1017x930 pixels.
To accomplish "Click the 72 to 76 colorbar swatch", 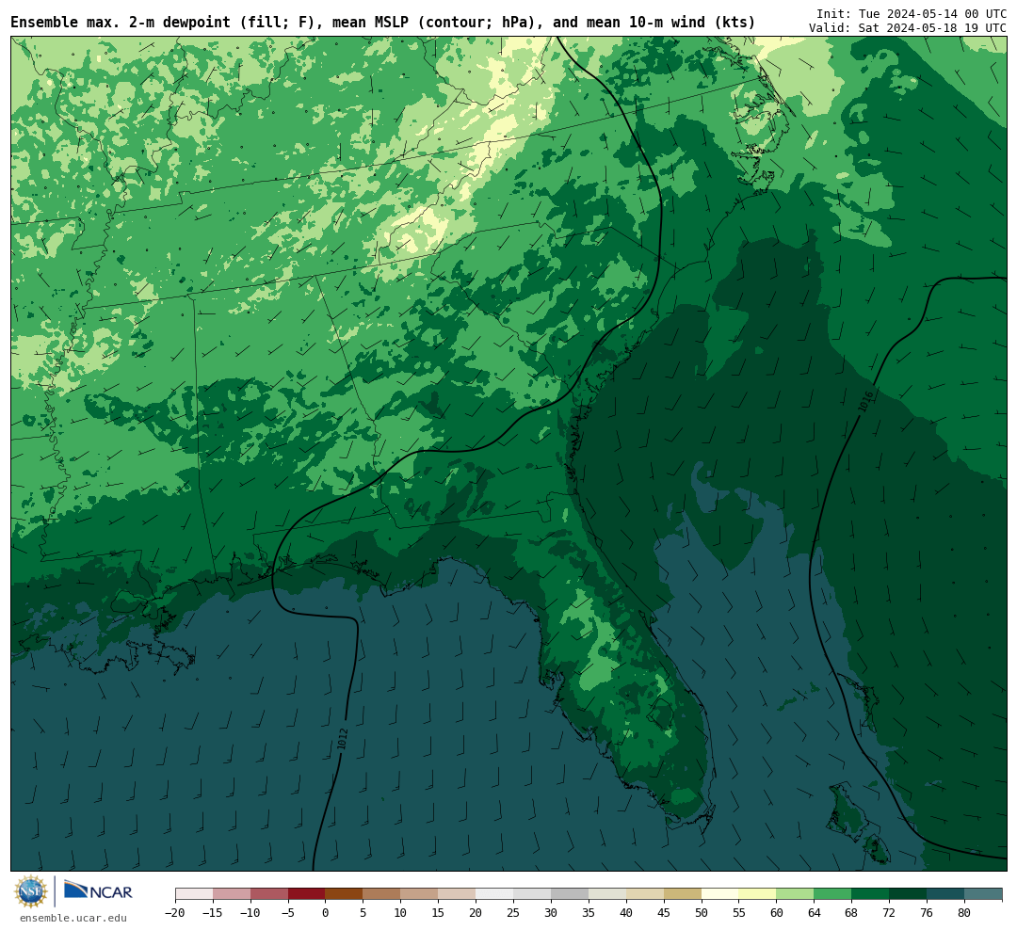I will (x=909, y=894).
